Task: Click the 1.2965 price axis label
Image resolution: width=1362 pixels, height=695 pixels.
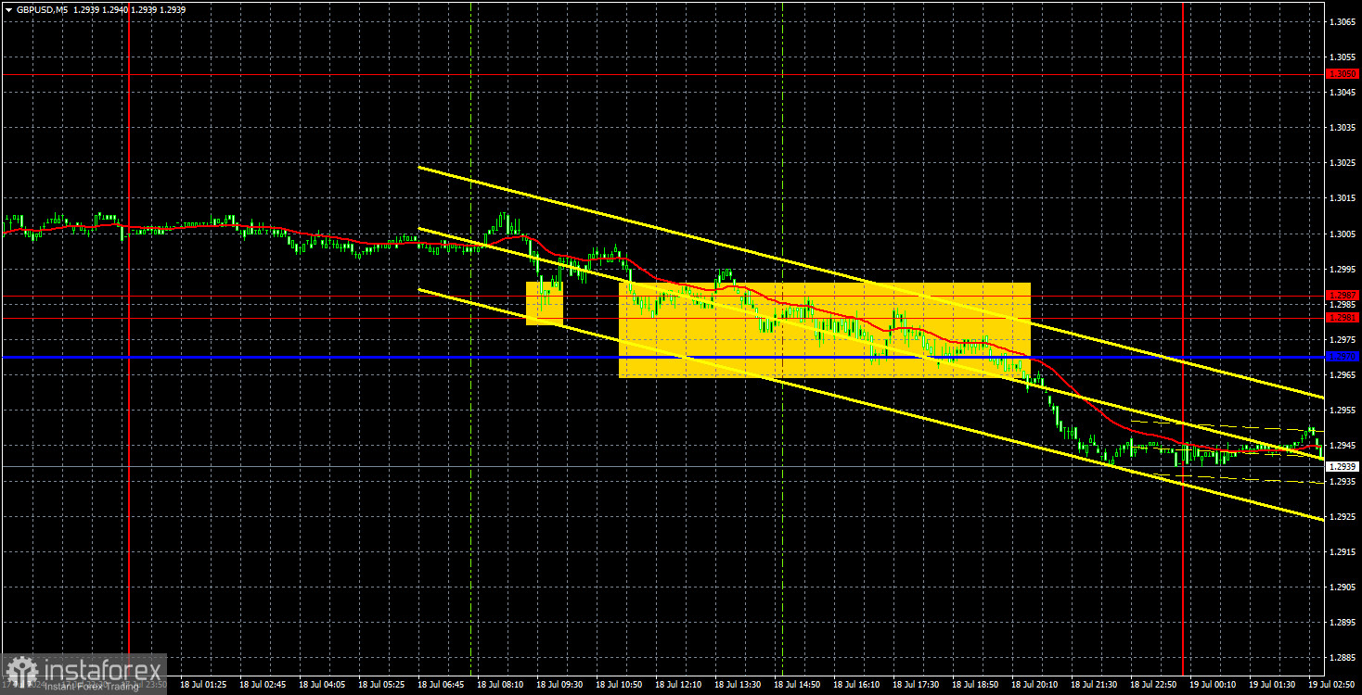Action: tap(1343, 375)
